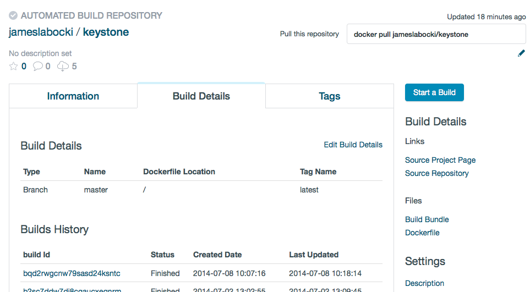Open the keystone repository name link
Image resolution: width=530 pixels, height=292 pixels.
[106, 32]
